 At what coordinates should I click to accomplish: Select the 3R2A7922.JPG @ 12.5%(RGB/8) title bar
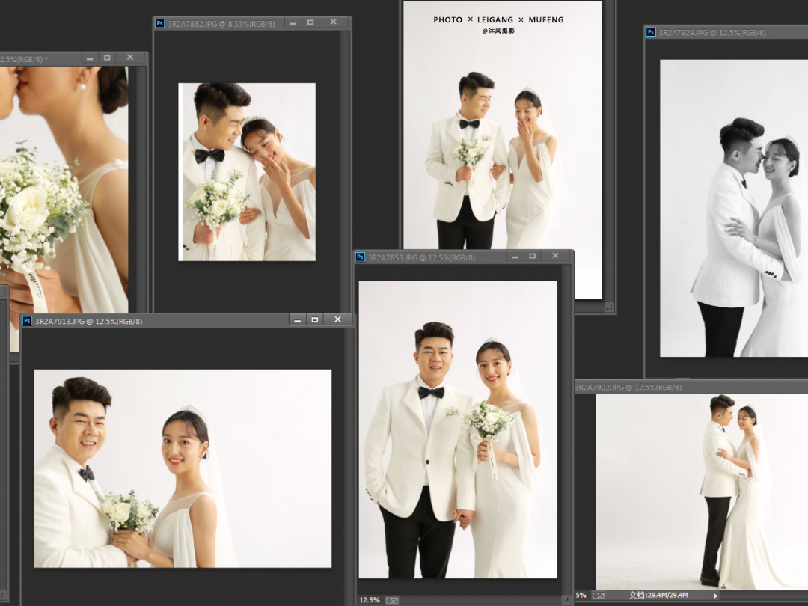tap(691, 387)
